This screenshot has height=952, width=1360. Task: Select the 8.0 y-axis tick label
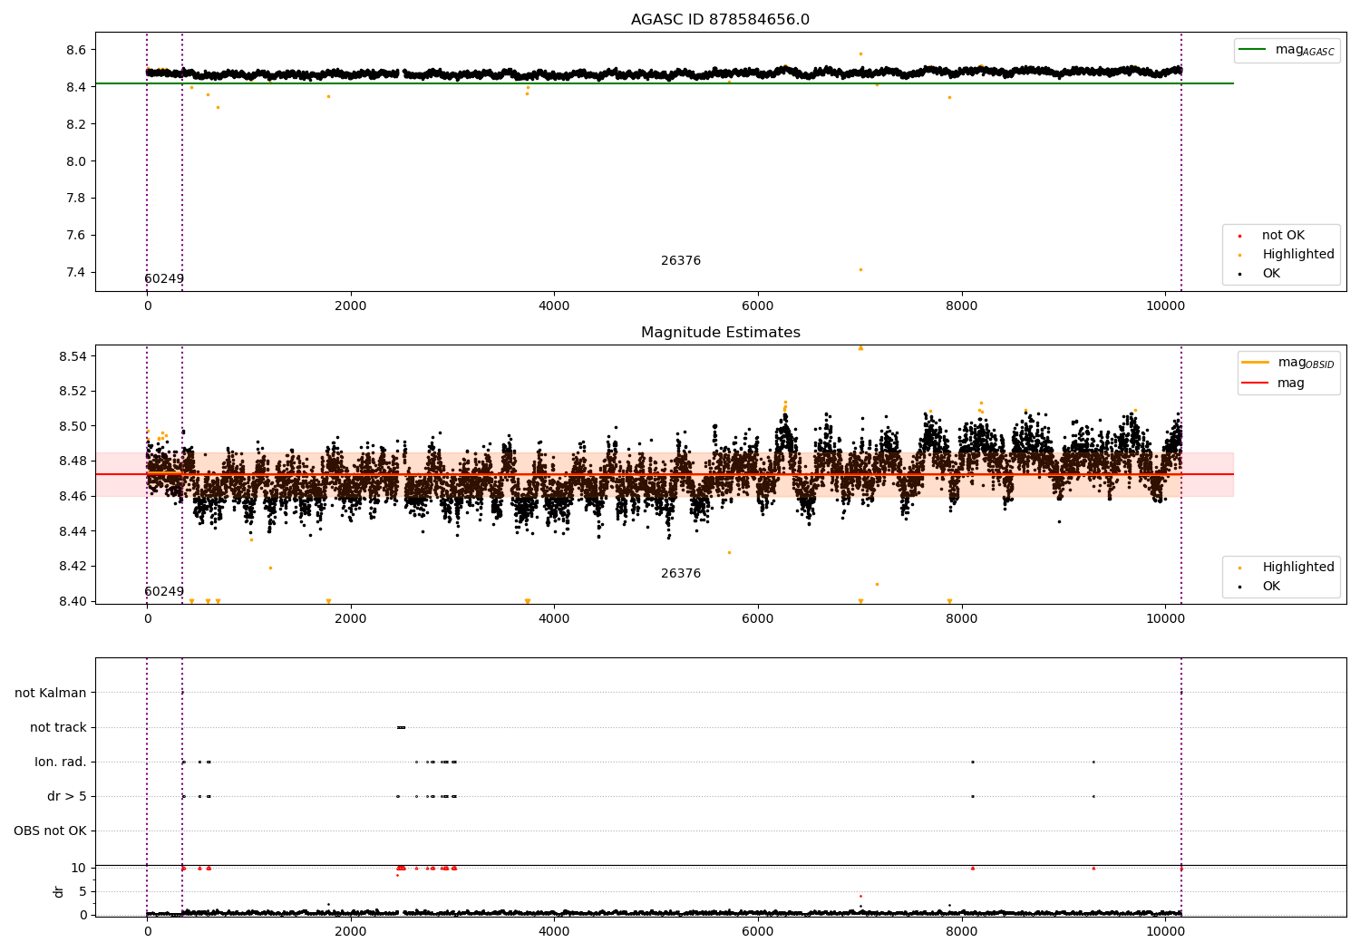pos(76,161)
